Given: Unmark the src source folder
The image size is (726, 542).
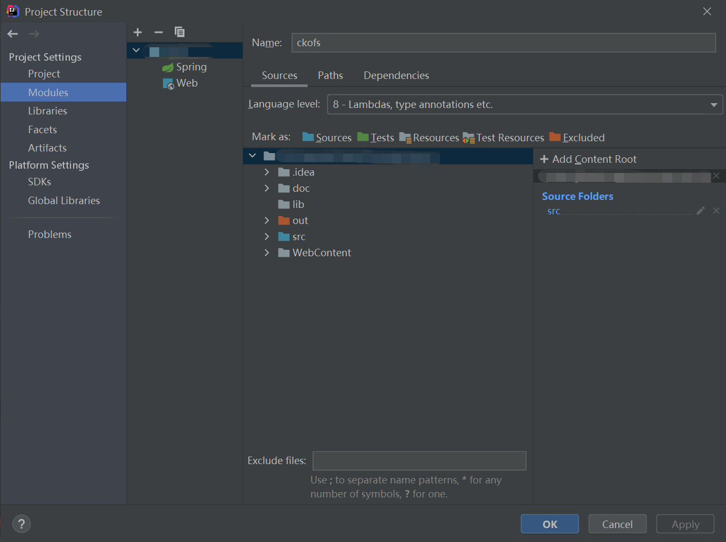Looking at the screenshot, I should (x=716, y=211).
